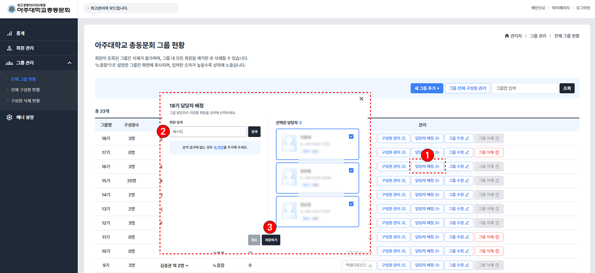Collapse the 그룹 관리 sidebar section chevron
The image size is (595, 273).
coord(69,63)
